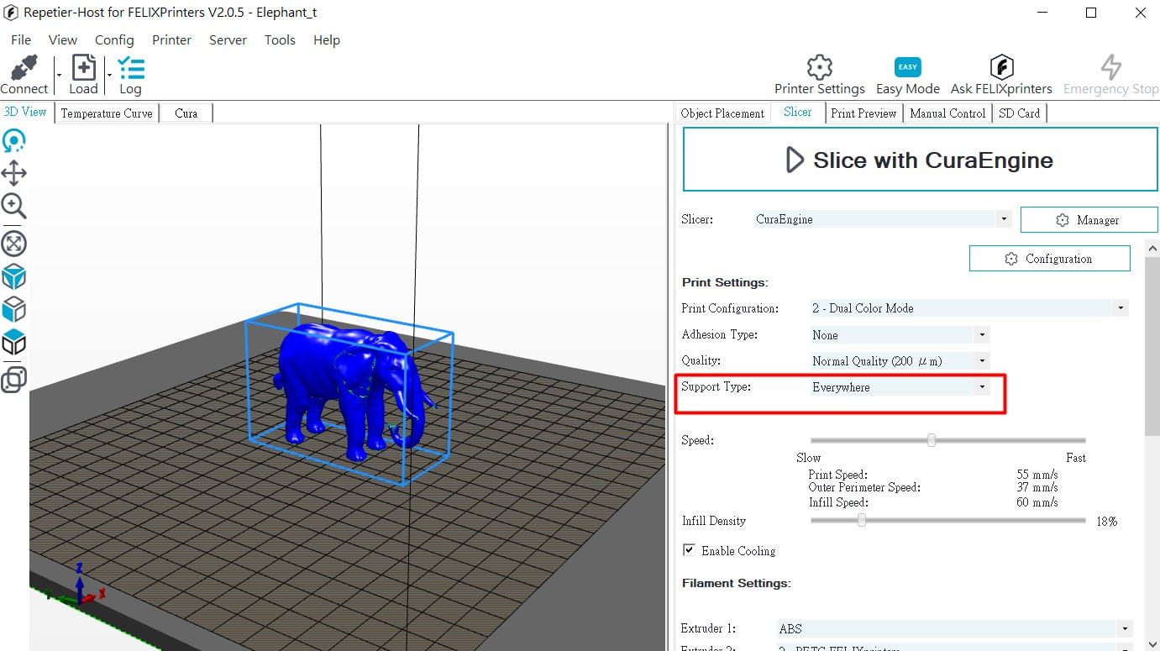The width and height of the screenshot is (1160, 651).
Task: Click the third cube view icon
Action: click(x=14, y=342)
